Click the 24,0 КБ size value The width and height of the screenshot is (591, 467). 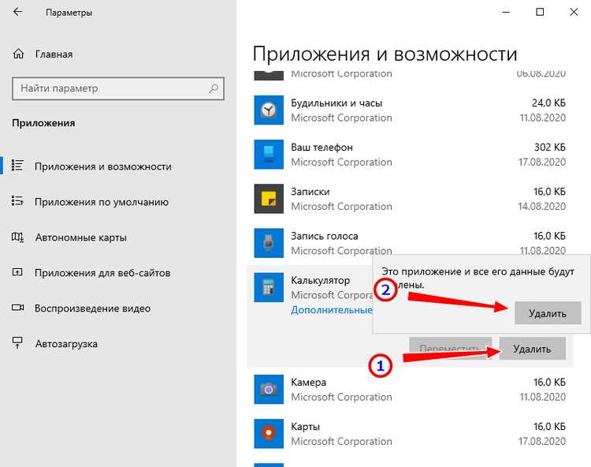pos(548,103)
